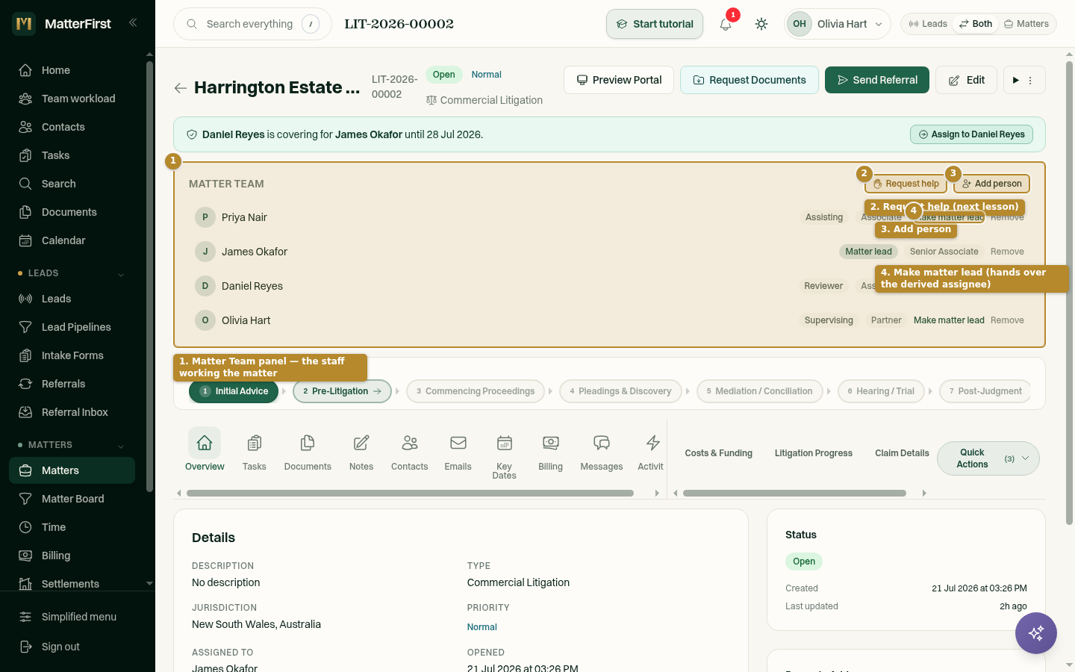The height and width of the screenshot is (672, 1075).
Task: Open the Notes tab
Action: [361, 449]
